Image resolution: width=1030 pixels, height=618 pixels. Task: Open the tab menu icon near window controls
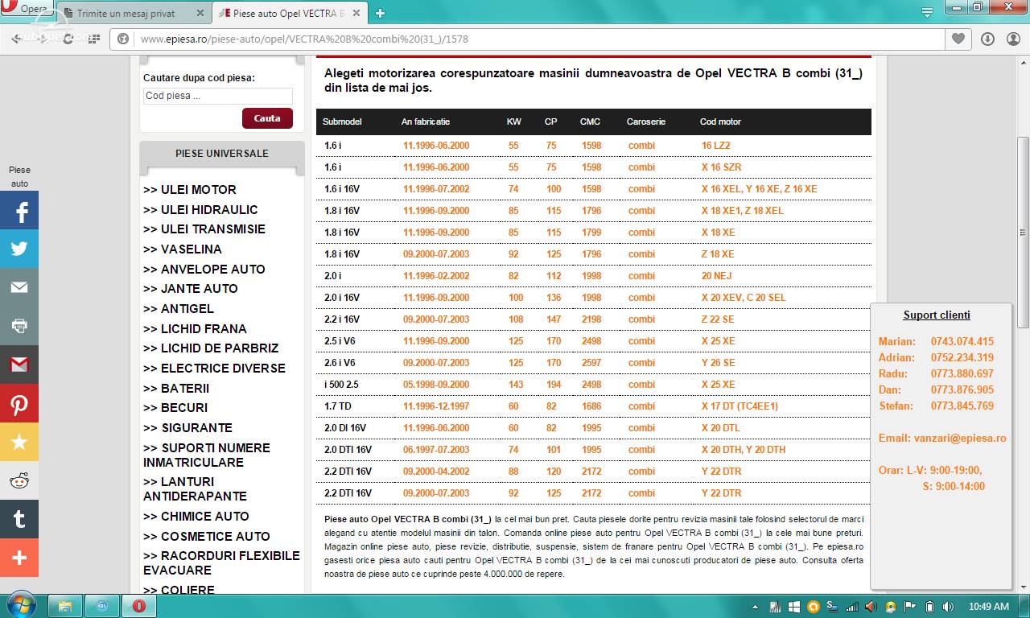pos(928,12)
